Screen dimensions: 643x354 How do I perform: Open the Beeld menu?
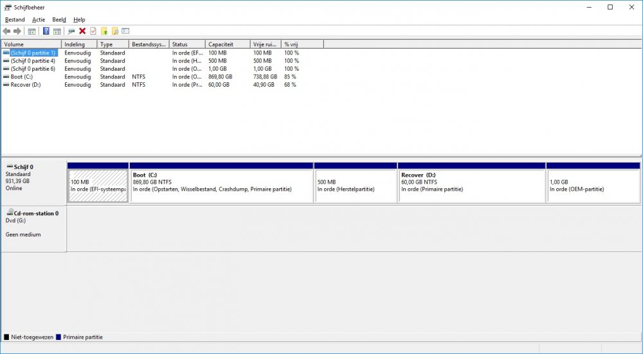59,20
